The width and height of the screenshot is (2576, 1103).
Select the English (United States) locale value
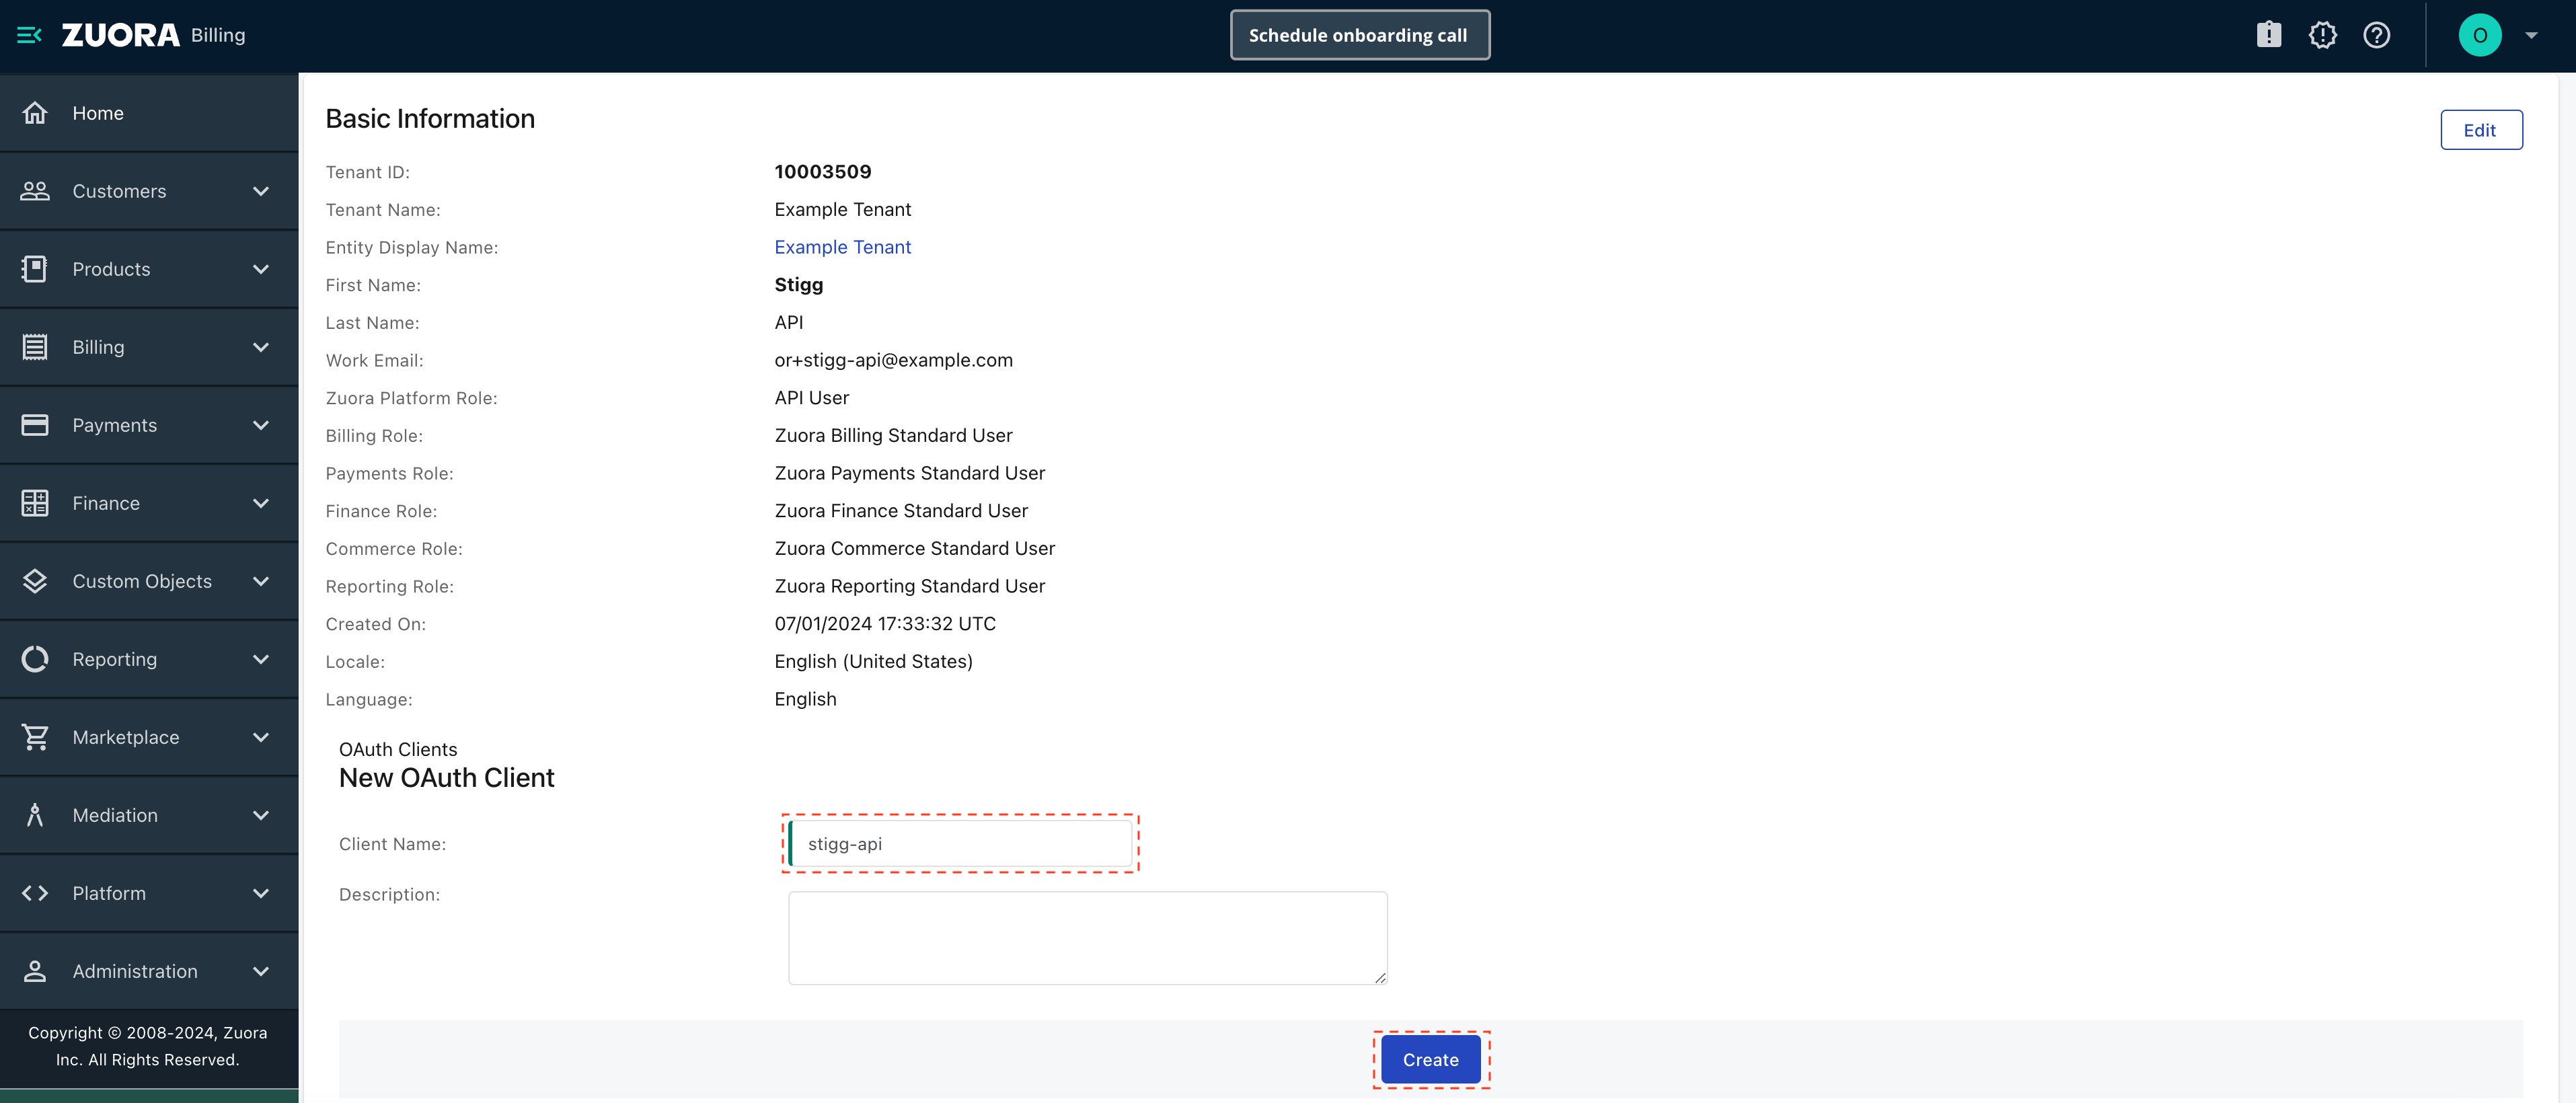pyautogui.click(x=873, y=661)
